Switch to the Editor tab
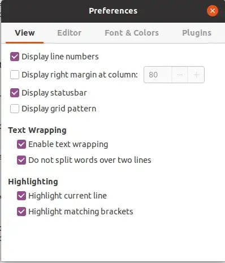The image size is (225, 263). coord(70,33)
